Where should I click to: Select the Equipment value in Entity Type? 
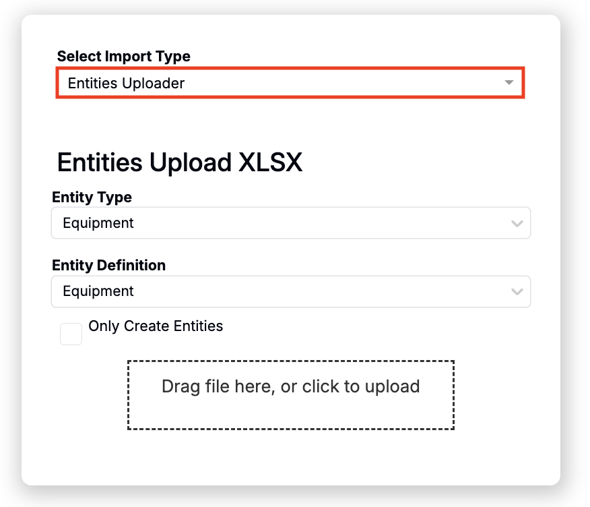tap(98, 223)
